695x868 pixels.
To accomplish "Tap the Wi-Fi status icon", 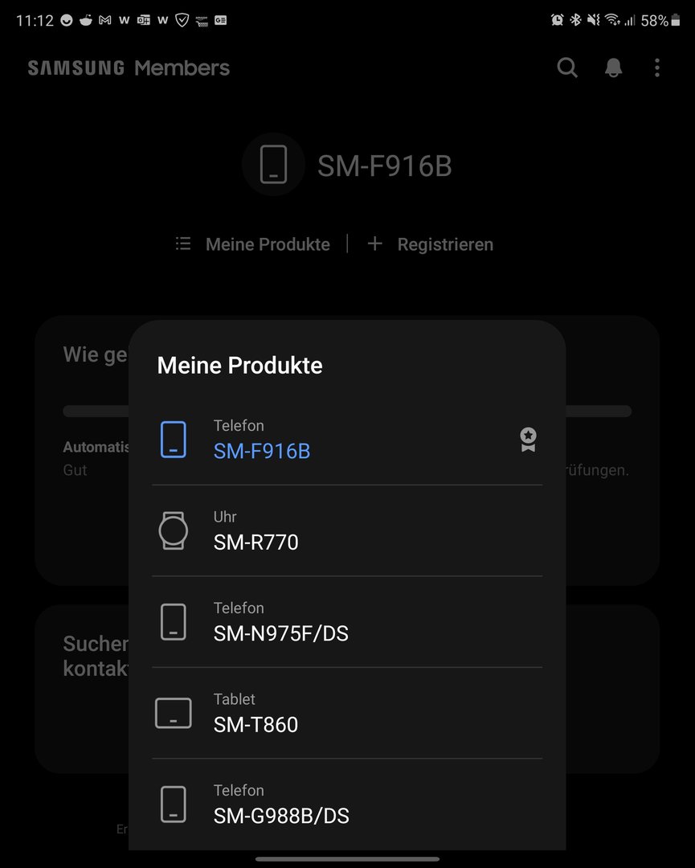I will (612, 20).
